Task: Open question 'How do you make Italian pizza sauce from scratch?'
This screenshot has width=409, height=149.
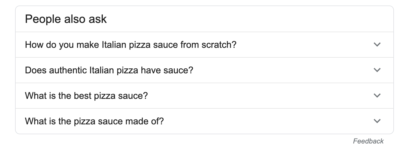Action: pyautogui.click(x=131, y=45)
